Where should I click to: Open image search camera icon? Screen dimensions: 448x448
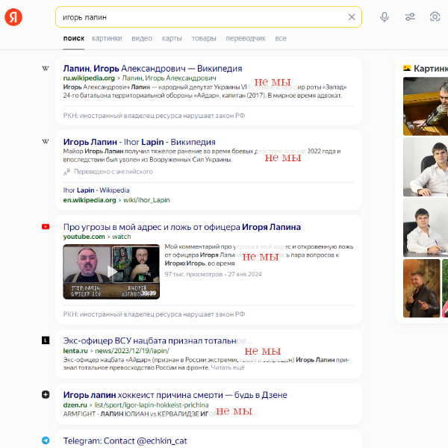pos(435,16)
